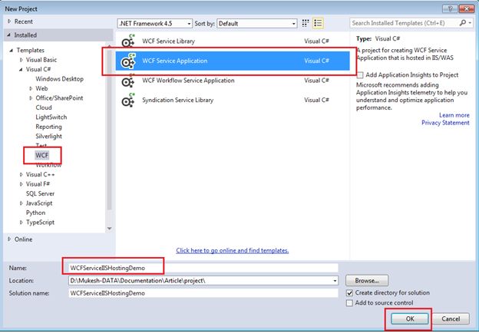The width and height of the screenshot is (479, 333).
Task: Expand the Visual F# node
Action: (x=21, y=184)
